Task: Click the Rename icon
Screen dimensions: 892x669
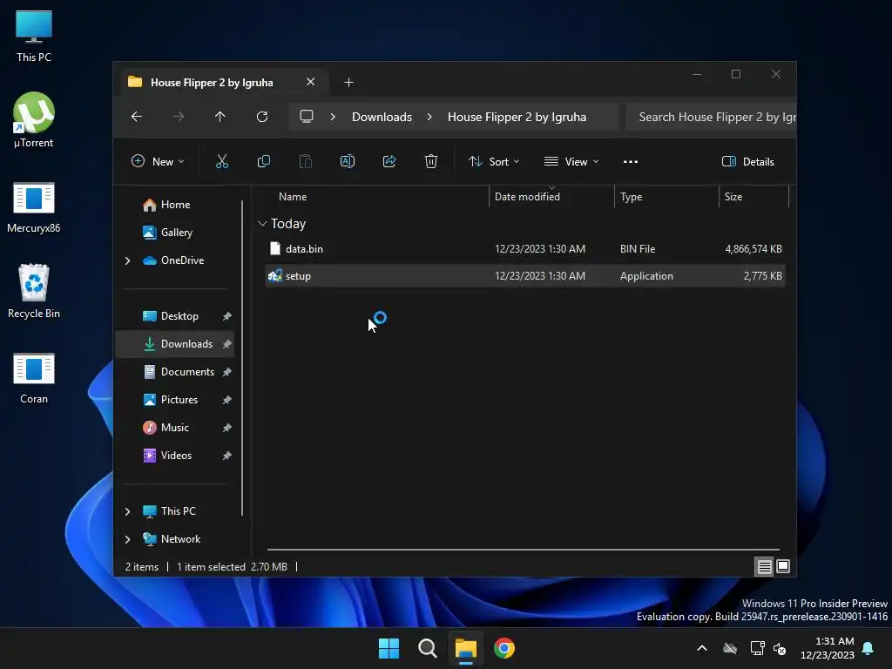Action: [348, 161]
